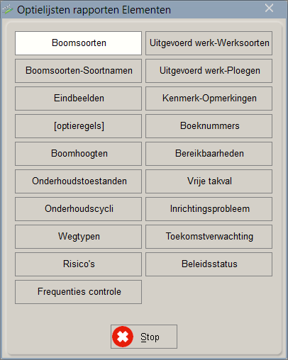288x360 pixels.
Task: Open the Boomsoorten option list
Action: point(78,43)
